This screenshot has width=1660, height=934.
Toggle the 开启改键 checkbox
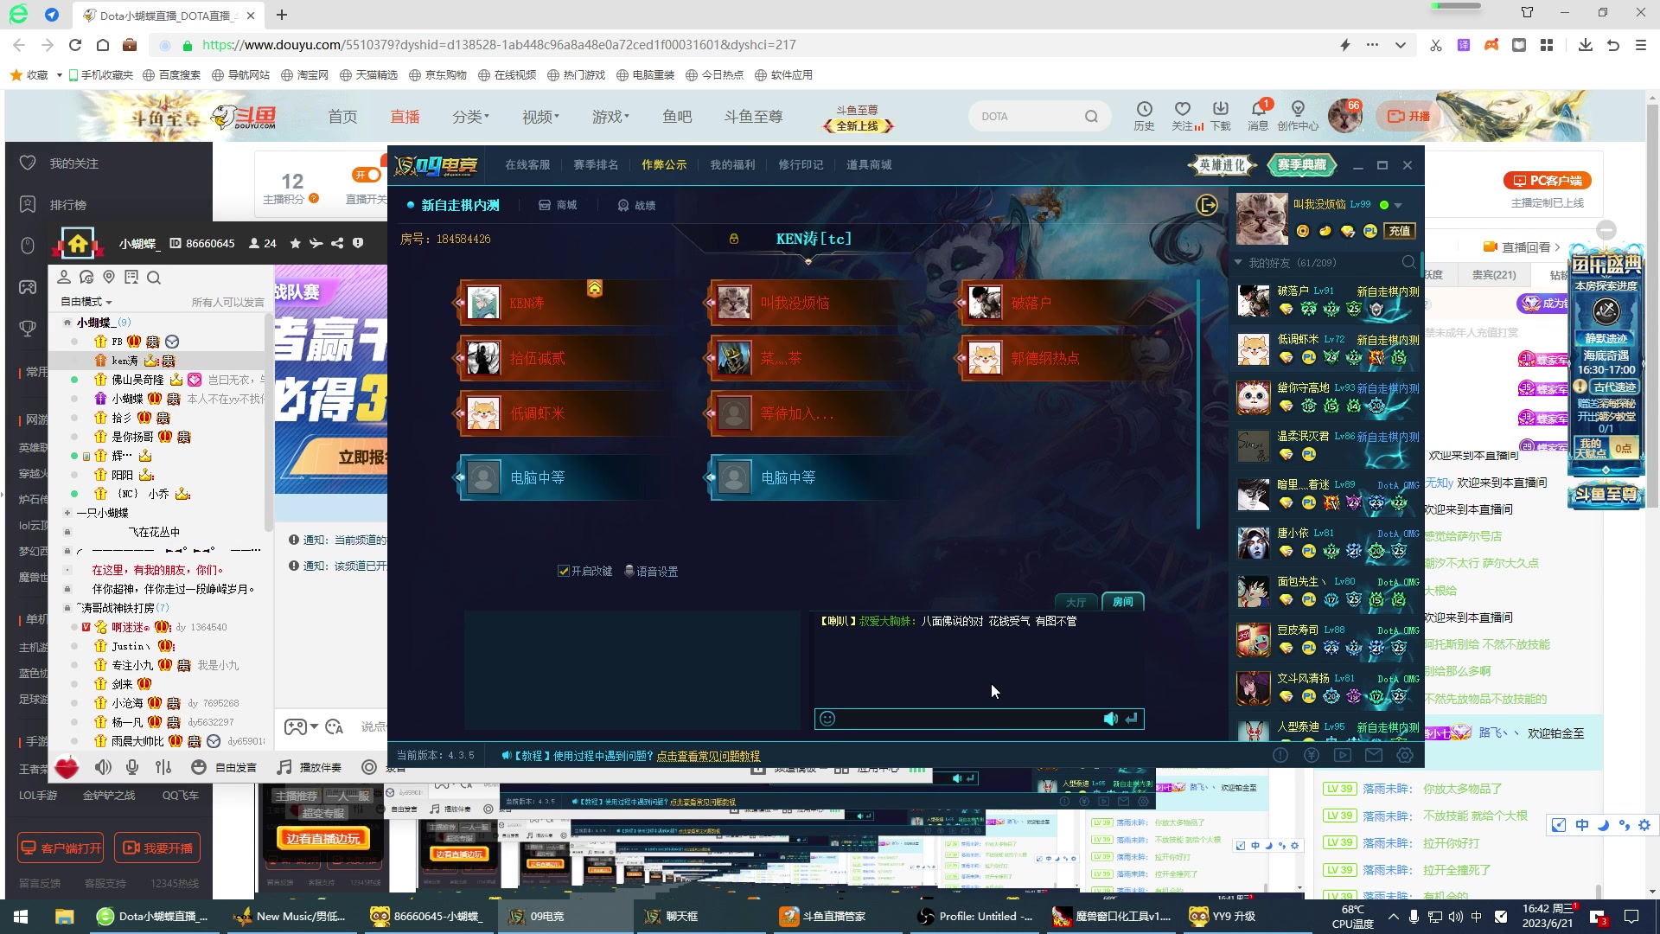[564, 571]
